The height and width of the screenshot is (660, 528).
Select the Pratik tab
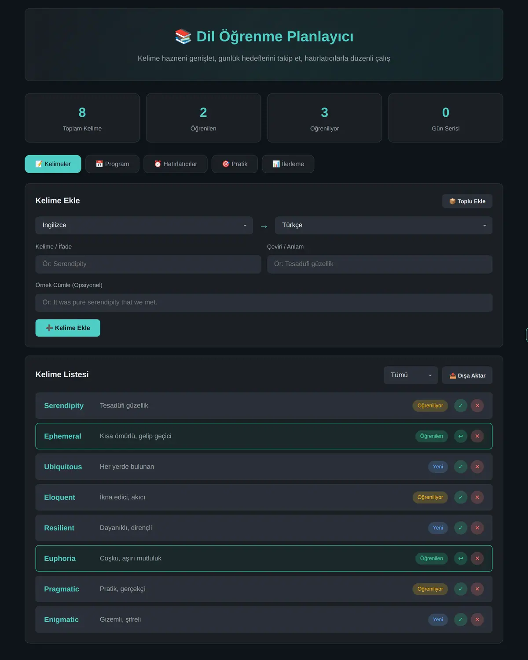point(235,164)
